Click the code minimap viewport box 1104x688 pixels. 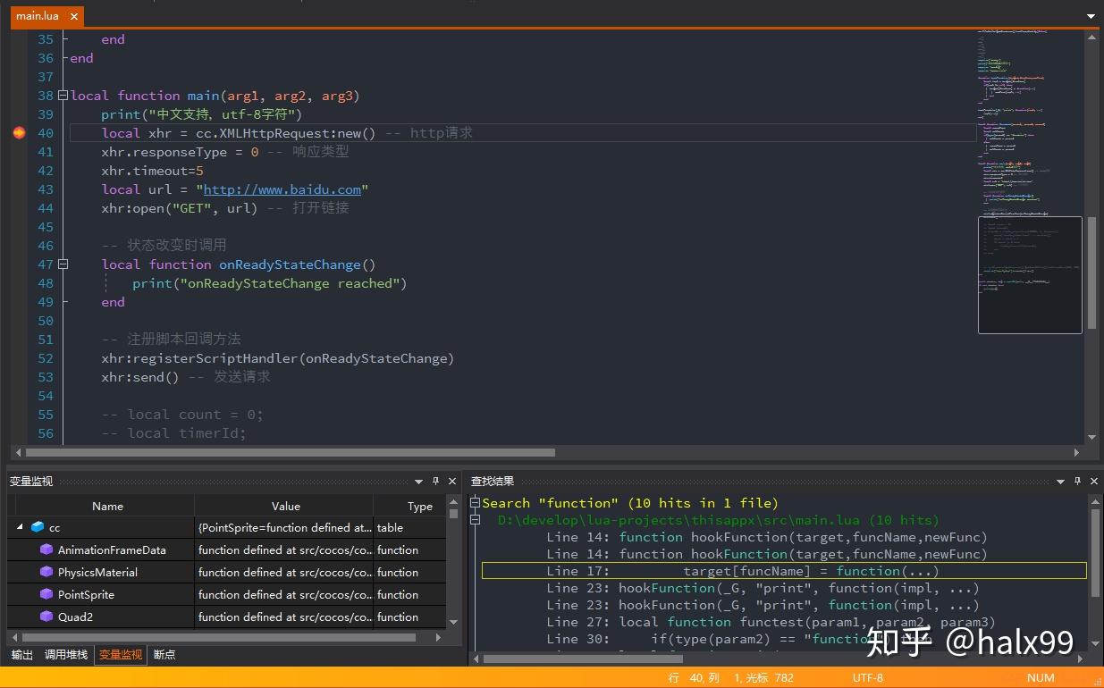click(1030, 274)
